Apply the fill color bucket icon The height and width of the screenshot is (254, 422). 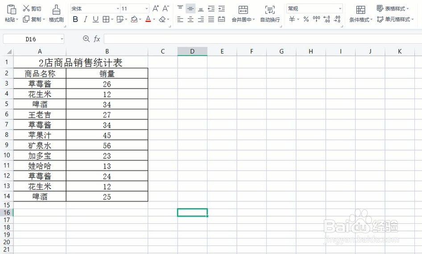(134, 19)
